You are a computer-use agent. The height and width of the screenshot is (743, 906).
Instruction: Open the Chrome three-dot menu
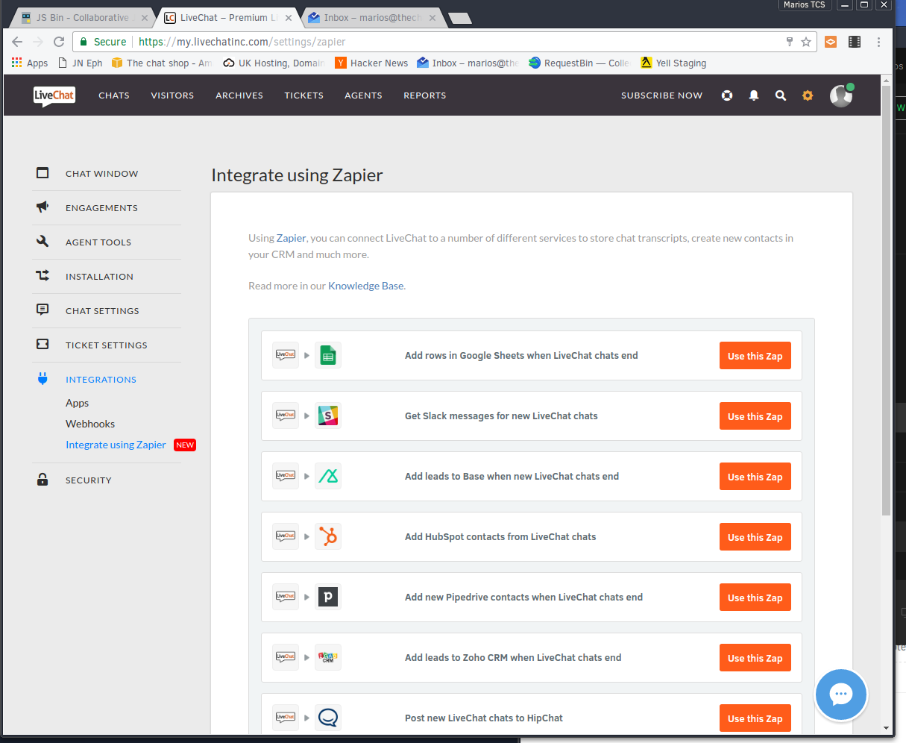tap(879, 42)
